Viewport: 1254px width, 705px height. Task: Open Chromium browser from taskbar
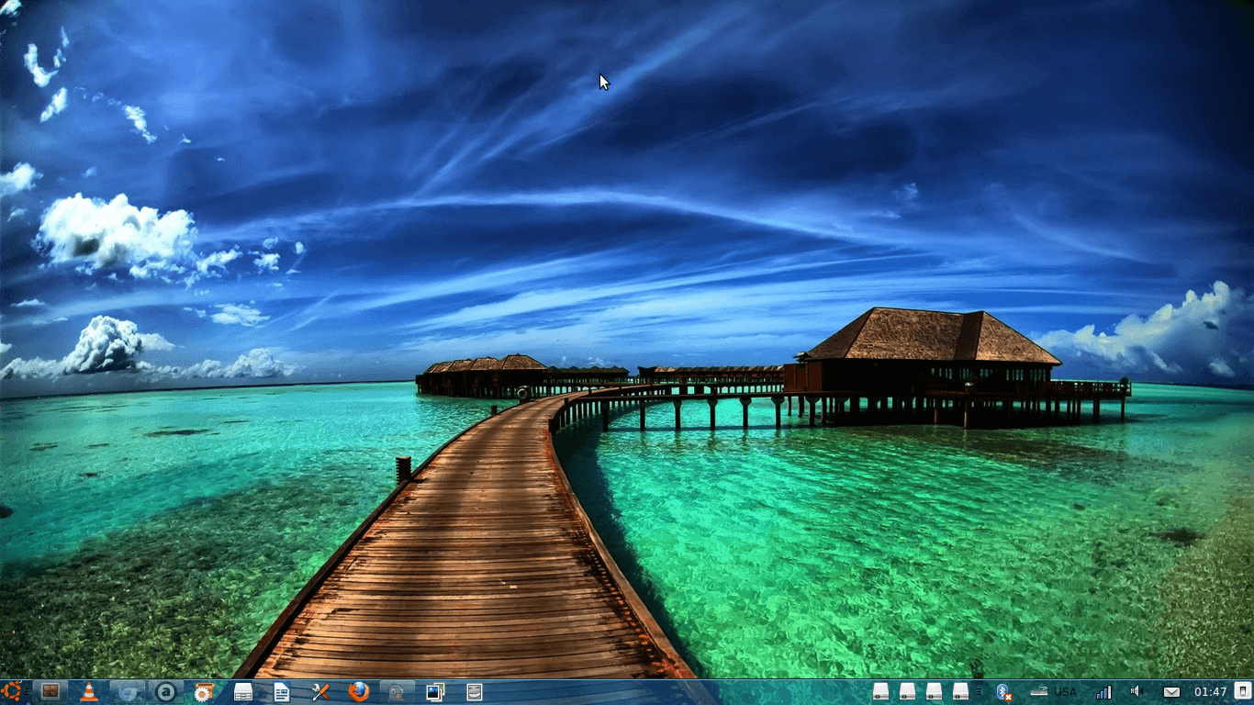(x=128, y=693)
